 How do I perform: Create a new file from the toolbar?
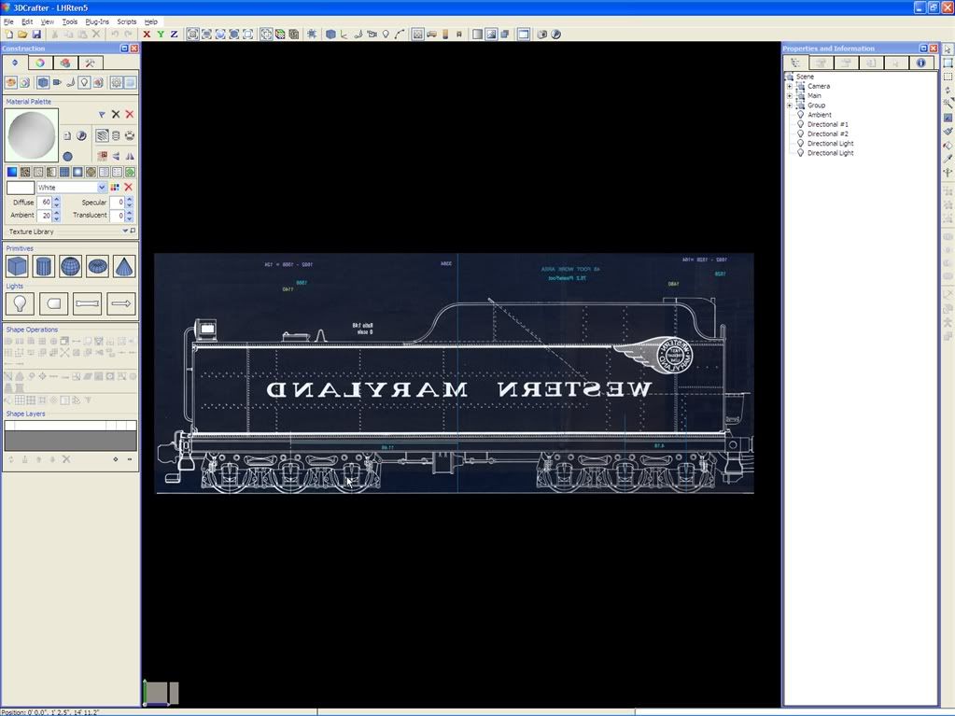(x=9, y=35)
